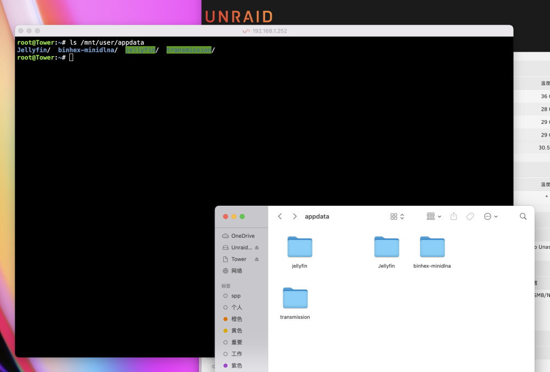Click the appdata title in Finder

click(317, 216)
